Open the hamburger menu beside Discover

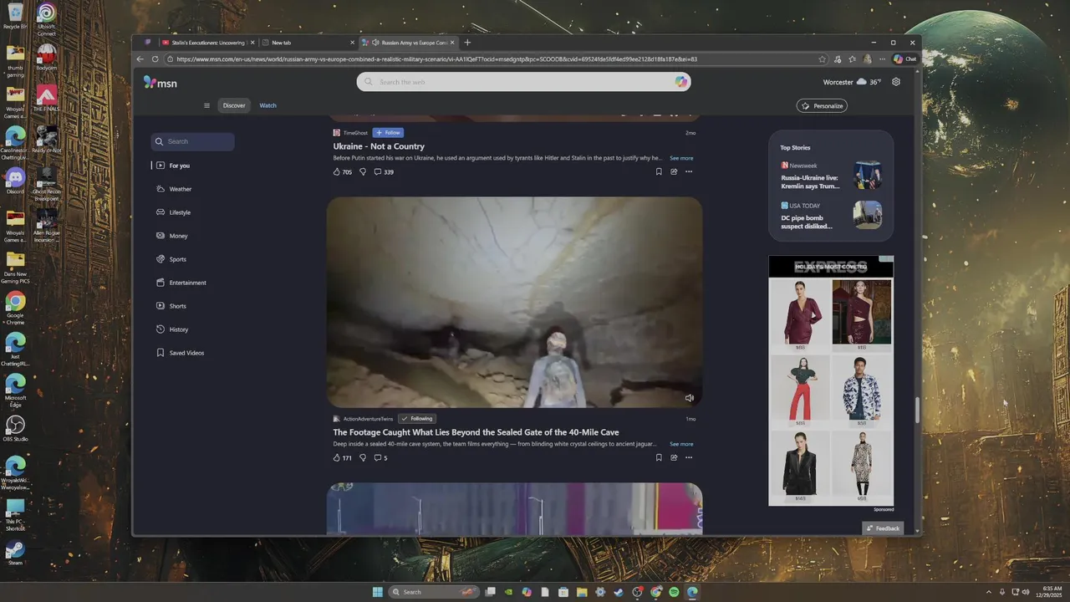coord(206,105)
